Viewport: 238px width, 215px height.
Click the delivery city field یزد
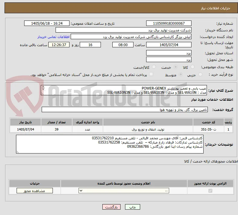169,59
